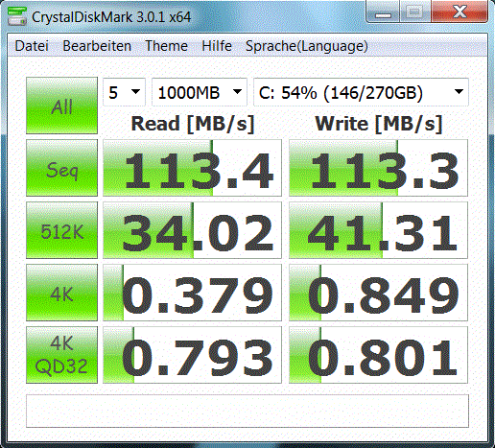The image size is (495, 448).
Task: Open the Datei menu
Action: [32, 46]
